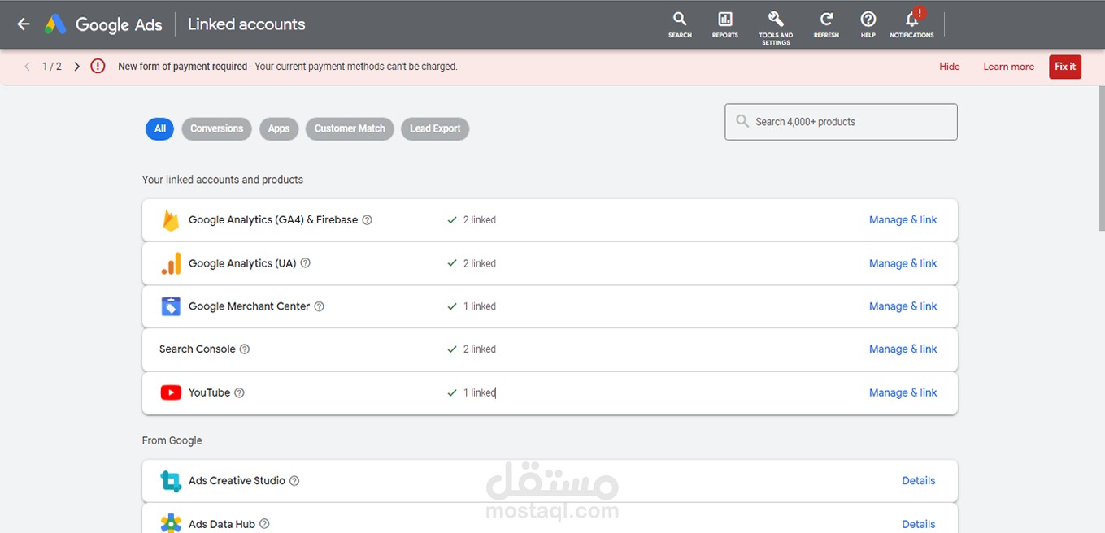Click '2 linked' in the GA4 & Firebase row
Screen dimensions: 1105x533
(x=479, y=220)
